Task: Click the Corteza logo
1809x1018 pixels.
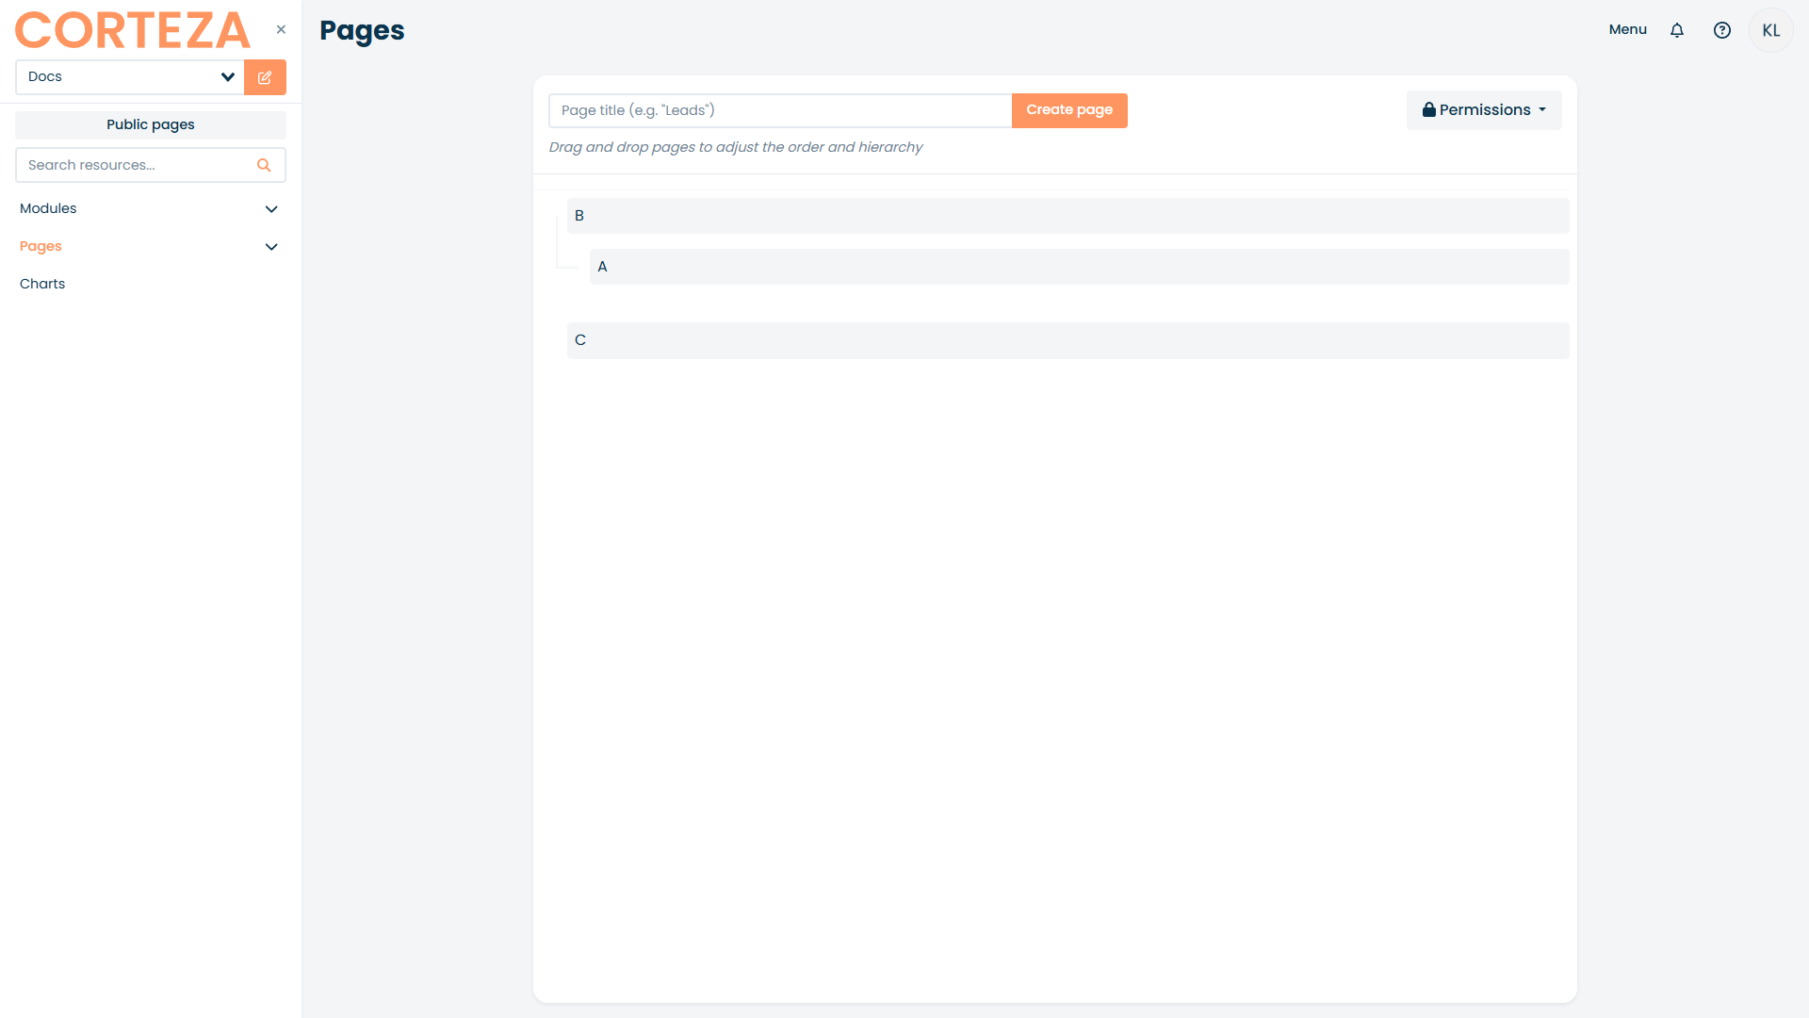Action: pyautogui.click(x=133, y=30)
